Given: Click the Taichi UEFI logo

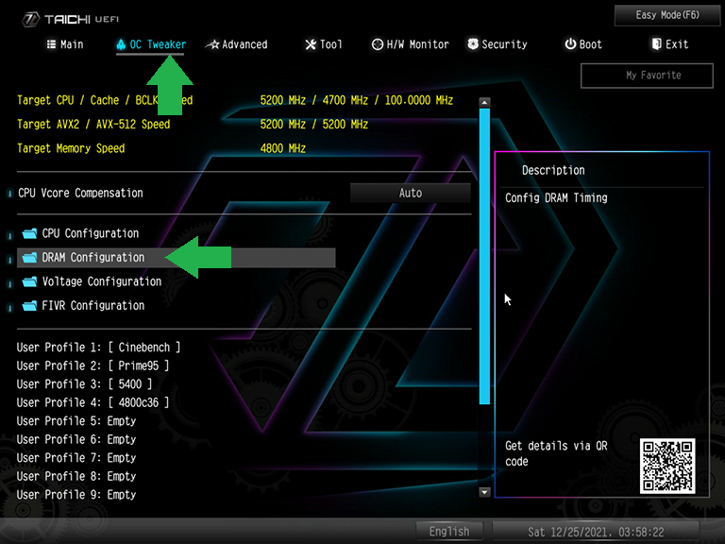Looking at the screenshot, I should click(71, 19).
